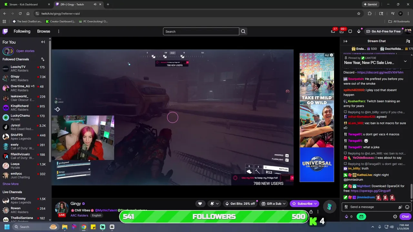Collapse the For You sidebar
This screenshot has width=413, height=232.
tap(43, 42)
